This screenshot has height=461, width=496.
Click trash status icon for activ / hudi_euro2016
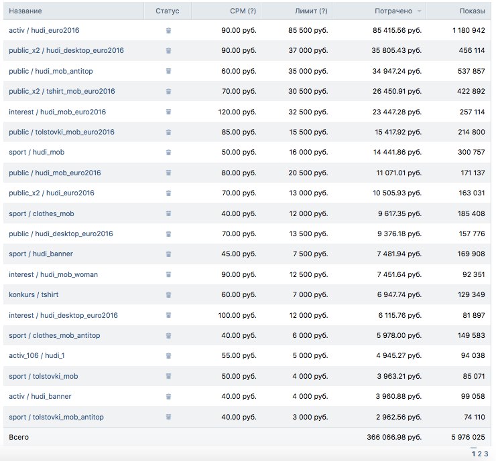click(x=168, y=31)
